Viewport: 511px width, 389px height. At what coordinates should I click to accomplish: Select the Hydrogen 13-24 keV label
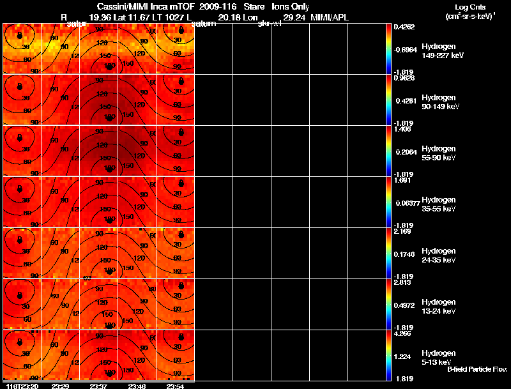click(x=439, y=307)
